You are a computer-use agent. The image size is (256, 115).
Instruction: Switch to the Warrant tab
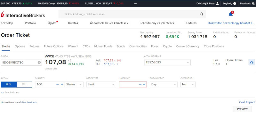point(73,46)
